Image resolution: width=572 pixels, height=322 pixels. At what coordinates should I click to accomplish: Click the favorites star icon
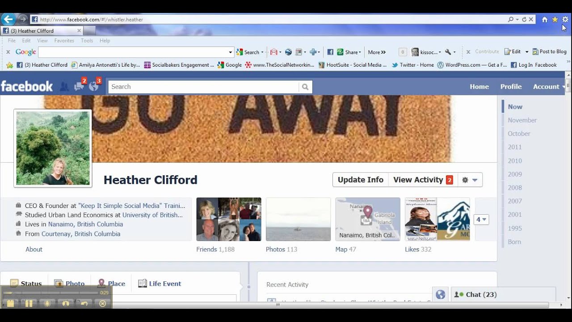coord(555,19)
